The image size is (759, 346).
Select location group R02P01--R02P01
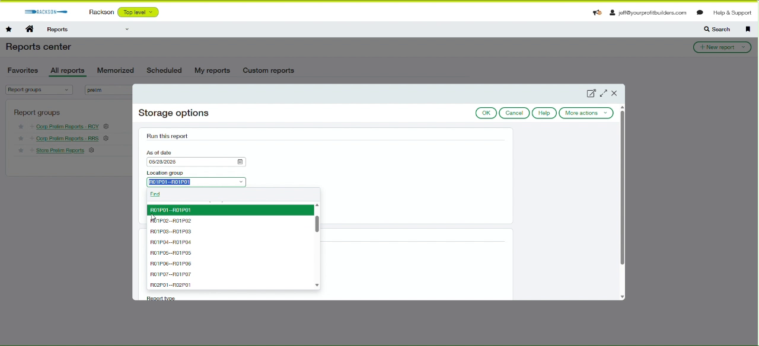coord(231,285)
